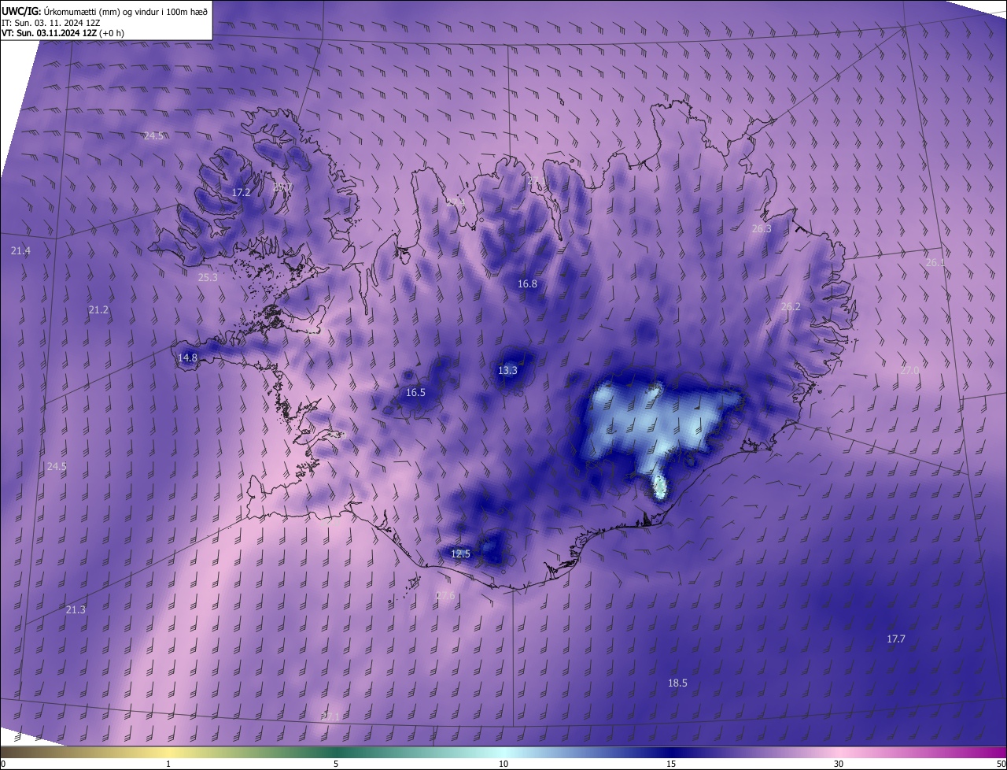Click the 16.5 value label
The width and height of the screenshot is (1007, 770).
click(415, 392)
